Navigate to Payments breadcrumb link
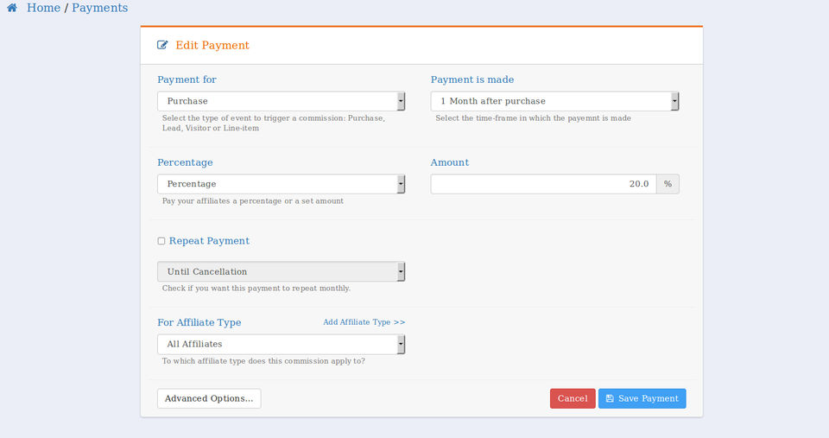829x438 pixels. [99, 8]
